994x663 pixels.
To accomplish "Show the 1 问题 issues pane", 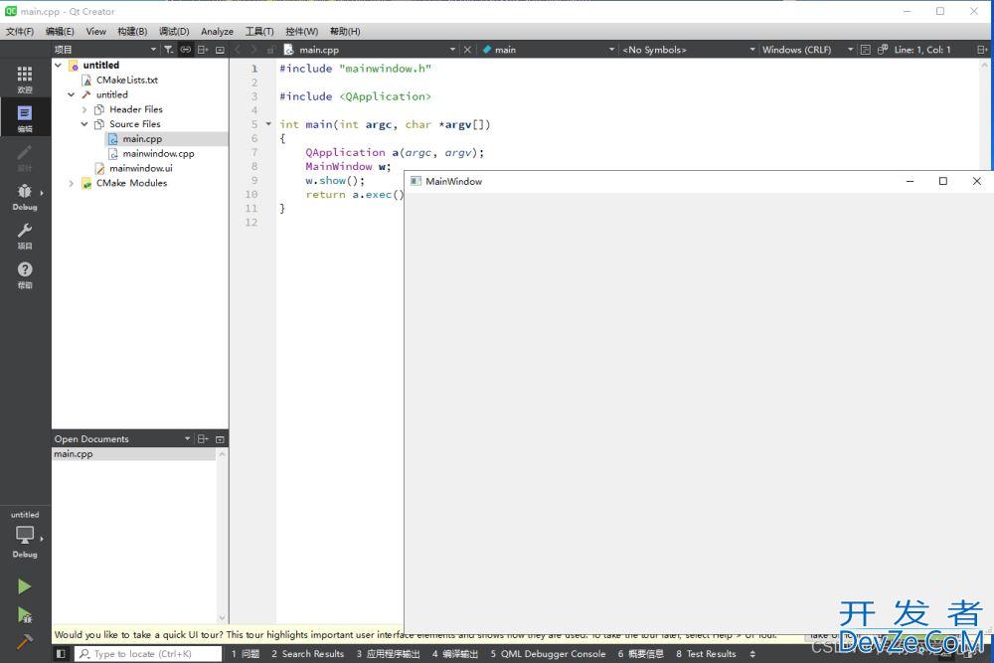I will click(246, 653).
